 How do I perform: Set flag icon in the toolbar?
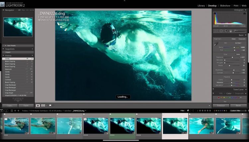(x=50, y=105)
